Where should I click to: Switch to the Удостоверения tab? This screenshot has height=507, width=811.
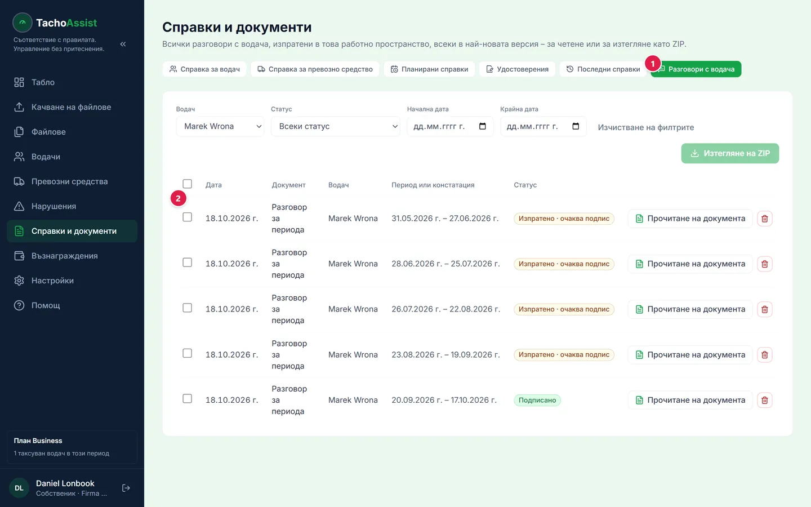[x=518, y=69]
